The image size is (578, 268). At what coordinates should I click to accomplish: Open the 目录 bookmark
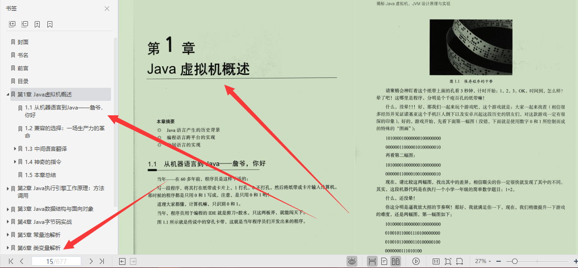point(23,81)
